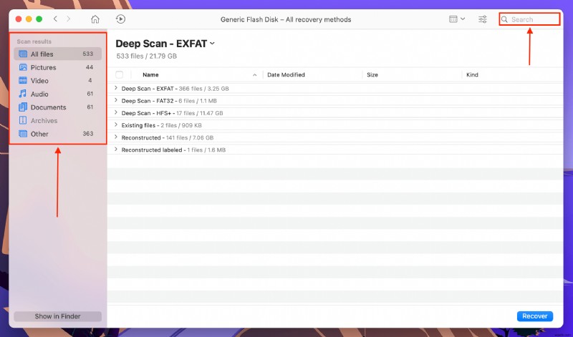This screenshot has height=337, width=573.
Task: Click the 'Deep Scan - HFS+' row text
Action: point(172,113)
